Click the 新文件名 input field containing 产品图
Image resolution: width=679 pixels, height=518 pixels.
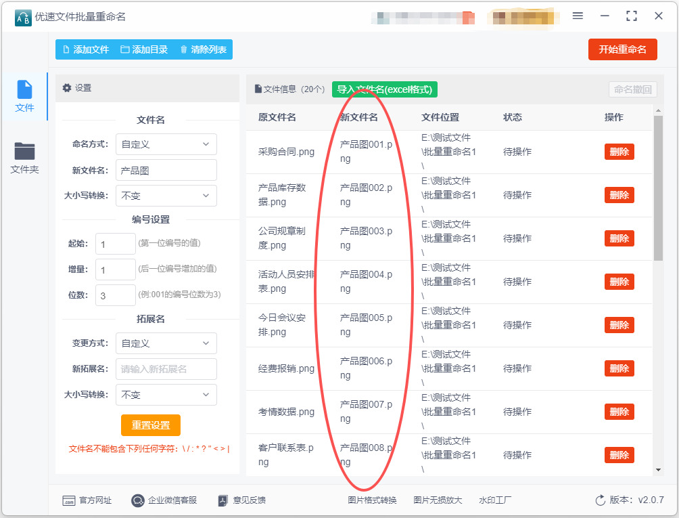coord(166,171)
